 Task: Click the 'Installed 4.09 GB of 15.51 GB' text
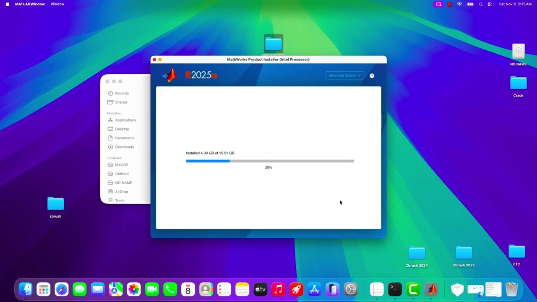click(210, 153)
